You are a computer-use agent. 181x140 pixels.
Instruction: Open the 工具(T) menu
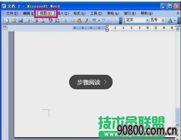(96, 13)
